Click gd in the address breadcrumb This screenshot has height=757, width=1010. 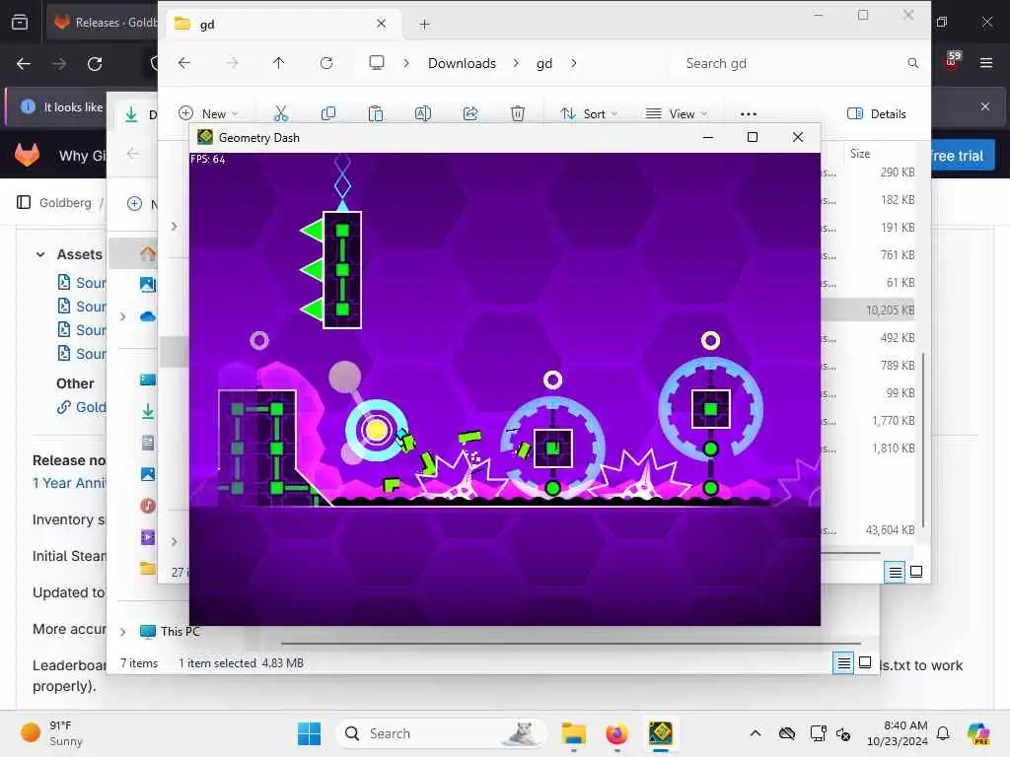[544, 63]
